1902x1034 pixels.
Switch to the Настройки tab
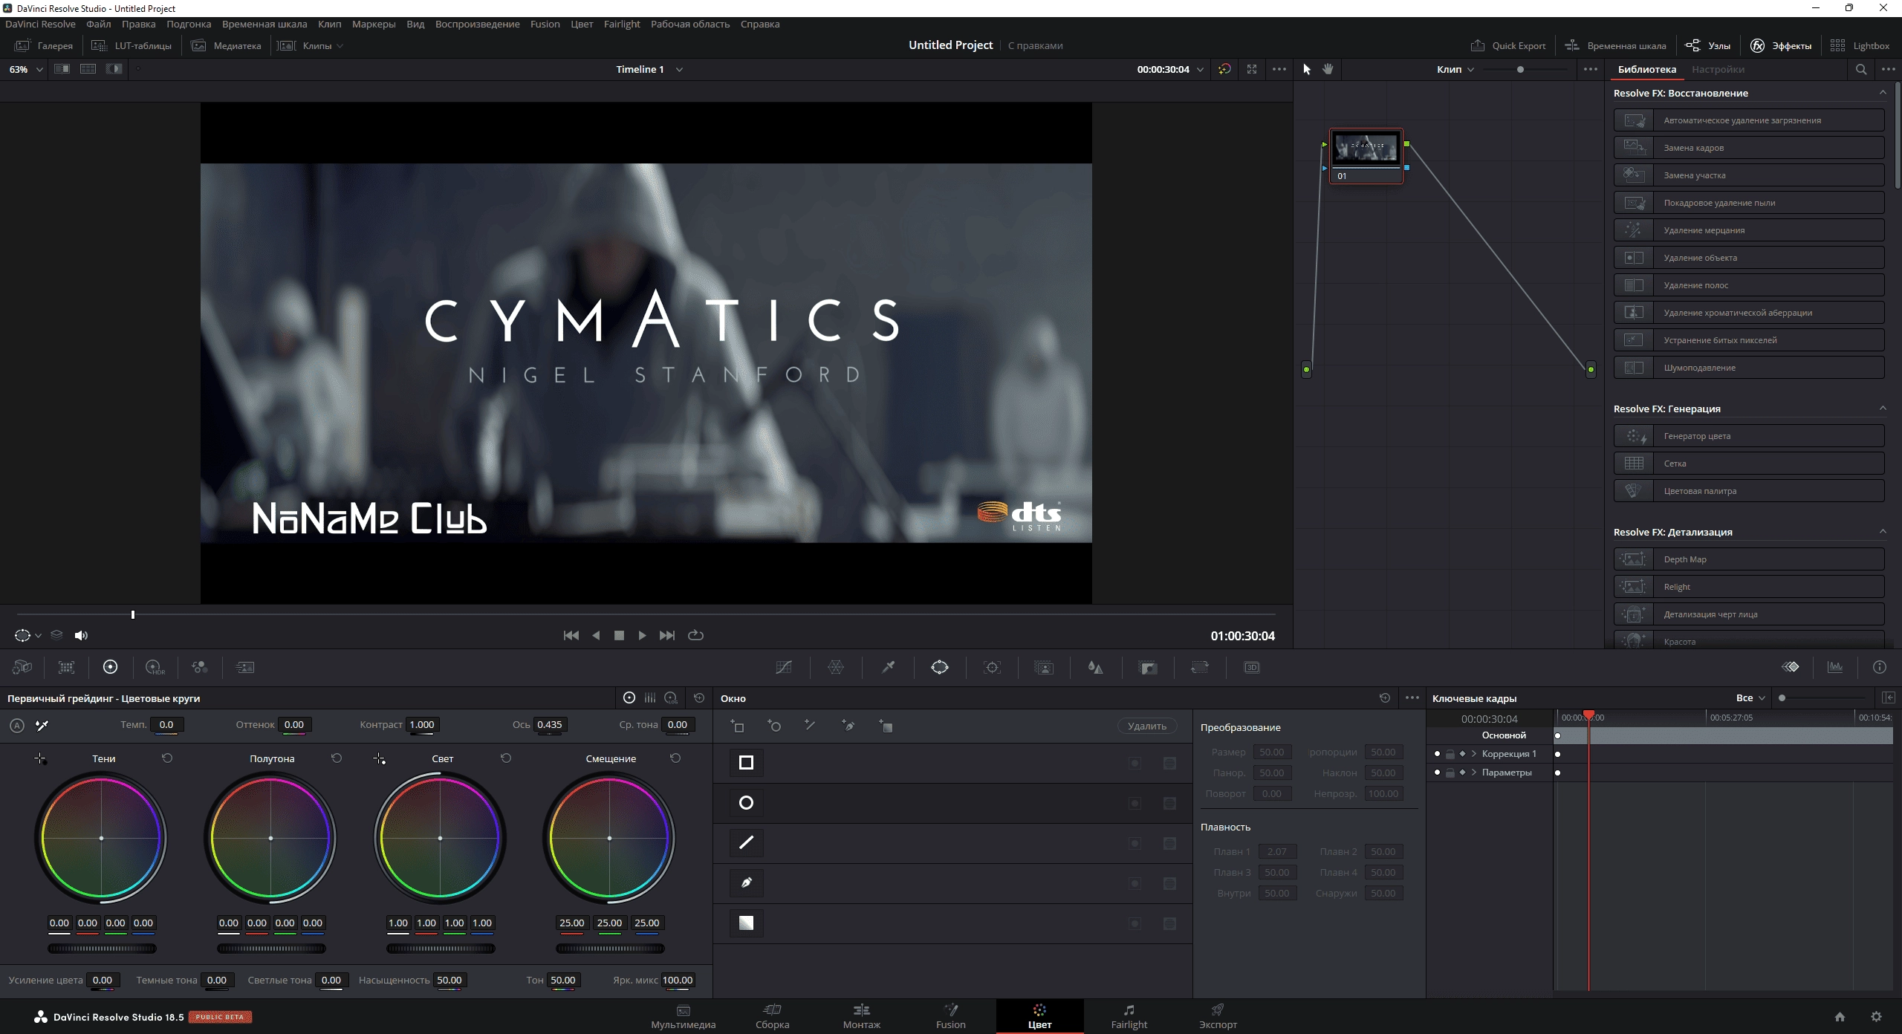tap(1718, 69)
